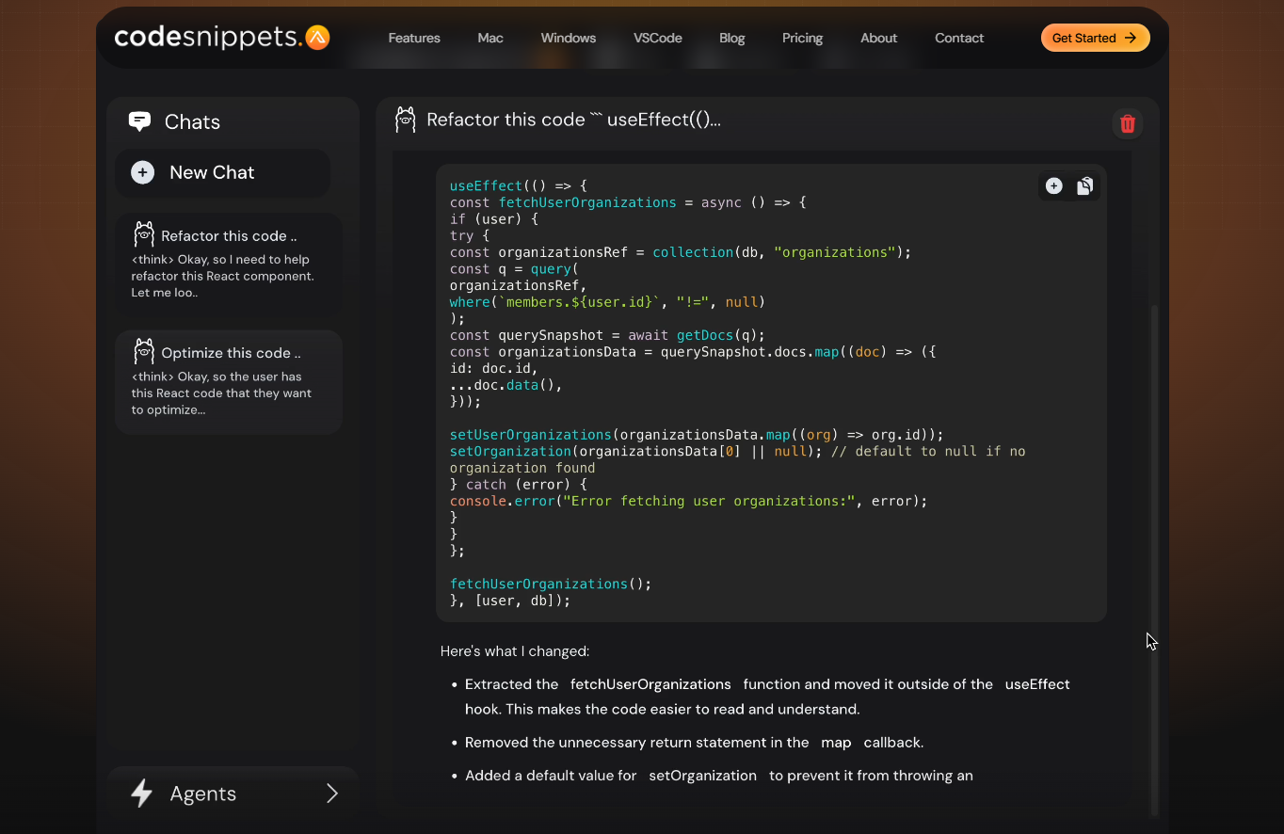
Task: Go to the Pricing page
Action: (x=802, y=38)
